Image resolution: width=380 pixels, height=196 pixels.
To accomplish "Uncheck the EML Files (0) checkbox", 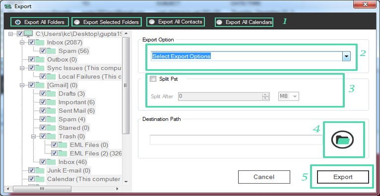I will pyautogui.click(x=54, y=145).
